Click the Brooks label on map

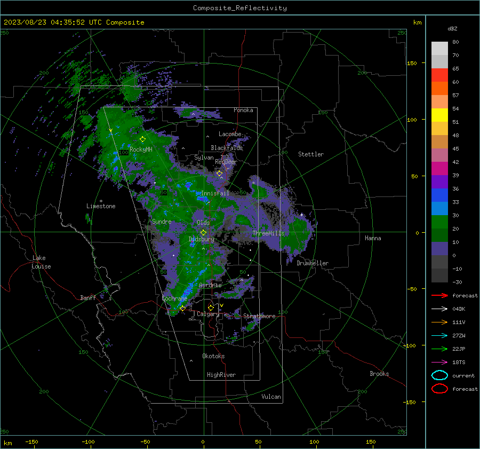[x=379, y=374]
